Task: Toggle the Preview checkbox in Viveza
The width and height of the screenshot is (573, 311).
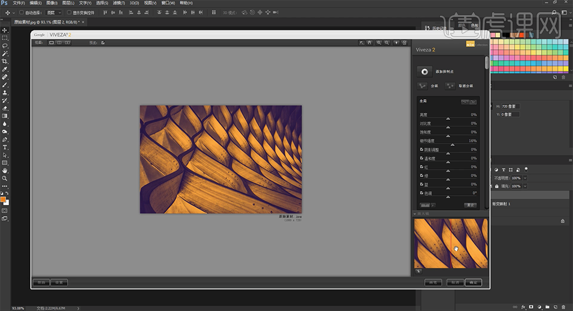Action: coord(103,42)
